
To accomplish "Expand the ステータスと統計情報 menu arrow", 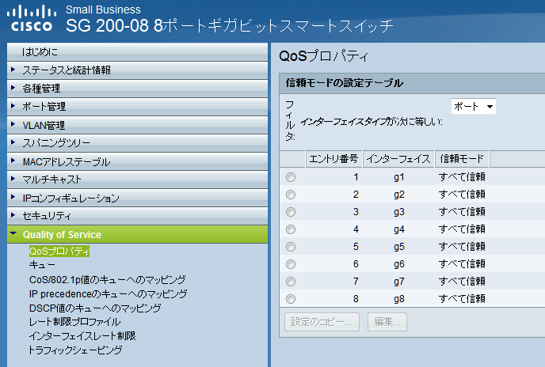I will pos(13,70).
